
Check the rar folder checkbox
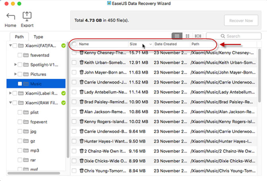tap(20, 160)
